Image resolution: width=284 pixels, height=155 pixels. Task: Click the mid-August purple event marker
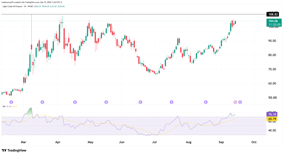tap(206, 102)
